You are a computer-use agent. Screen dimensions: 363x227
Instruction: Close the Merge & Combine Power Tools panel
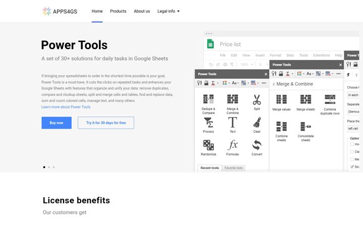point(340,65)
